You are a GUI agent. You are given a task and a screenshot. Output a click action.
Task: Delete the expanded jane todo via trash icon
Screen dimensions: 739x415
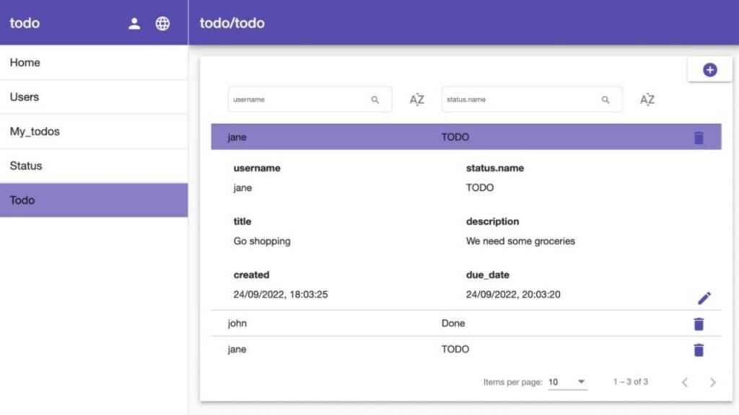pos(698,138)
